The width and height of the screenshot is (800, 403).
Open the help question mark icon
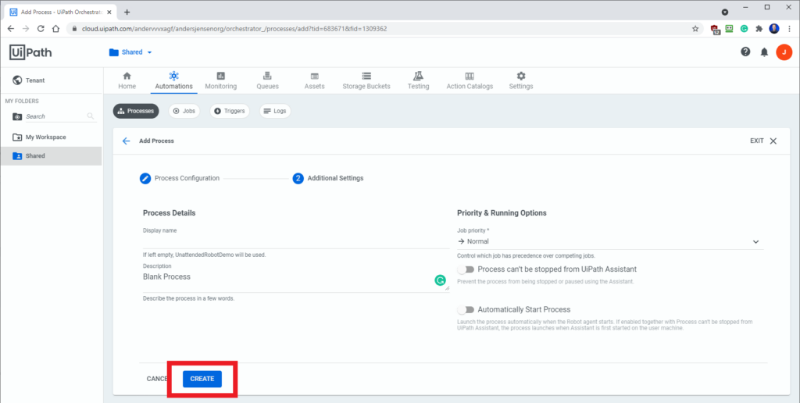click(x=745, y=52)
